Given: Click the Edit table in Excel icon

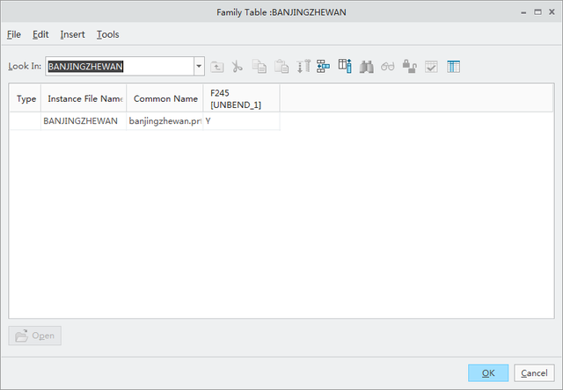Looking at the screenshot, I should point(453,67).
